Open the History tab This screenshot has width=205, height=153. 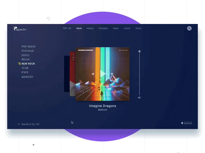point(90,28)
